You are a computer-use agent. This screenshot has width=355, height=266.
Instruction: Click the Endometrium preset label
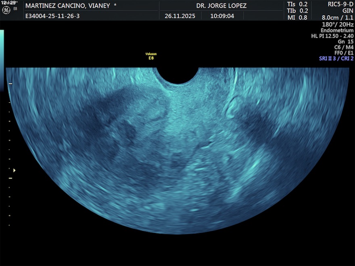(337, 31)
